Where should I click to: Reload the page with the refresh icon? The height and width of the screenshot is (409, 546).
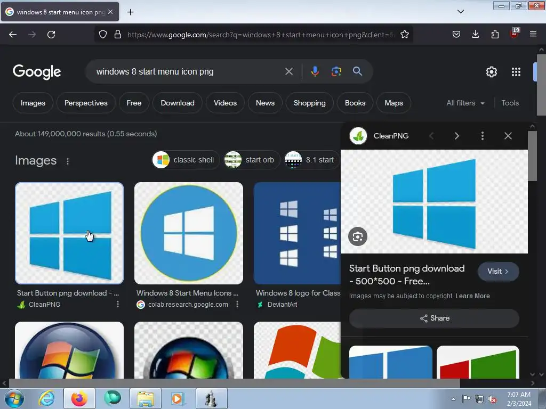pyautogui.click(x=51, y=35)
